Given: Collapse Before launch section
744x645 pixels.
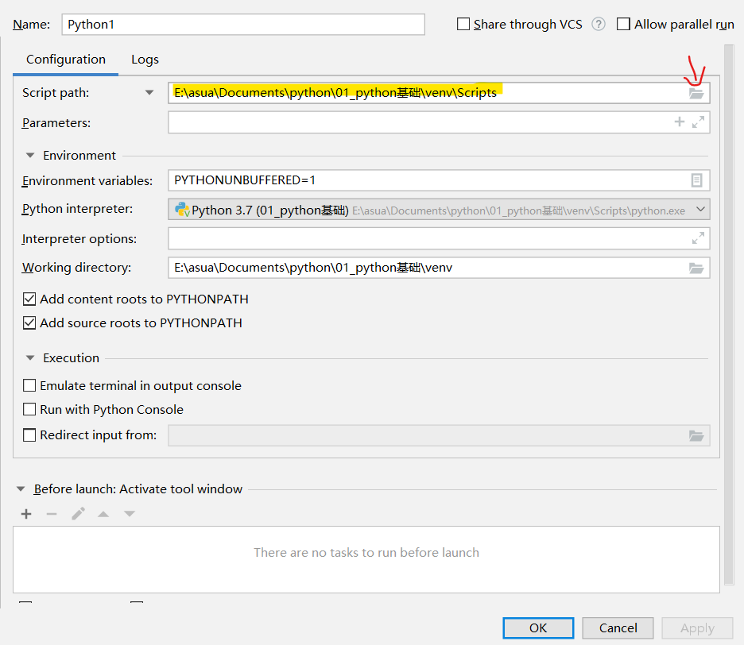Looking at the screenshot, I should pos(21,489).
